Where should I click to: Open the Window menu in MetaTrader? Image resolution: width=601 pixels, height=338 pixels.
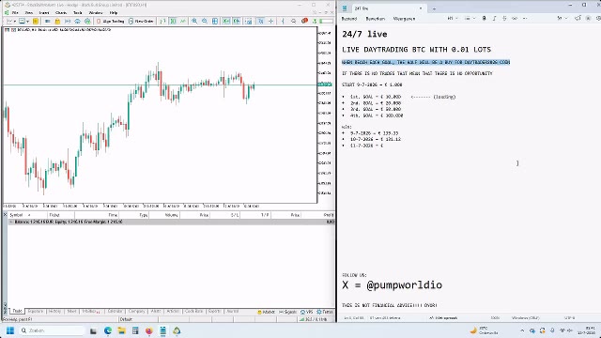96,12
